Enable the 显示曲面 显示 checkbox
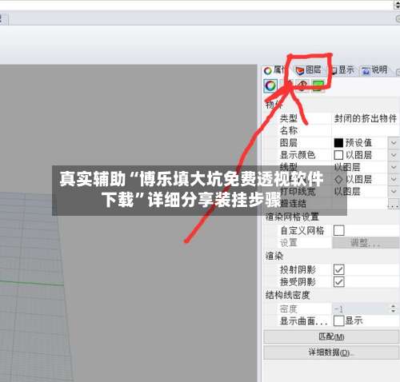 (x=338, y=320)
